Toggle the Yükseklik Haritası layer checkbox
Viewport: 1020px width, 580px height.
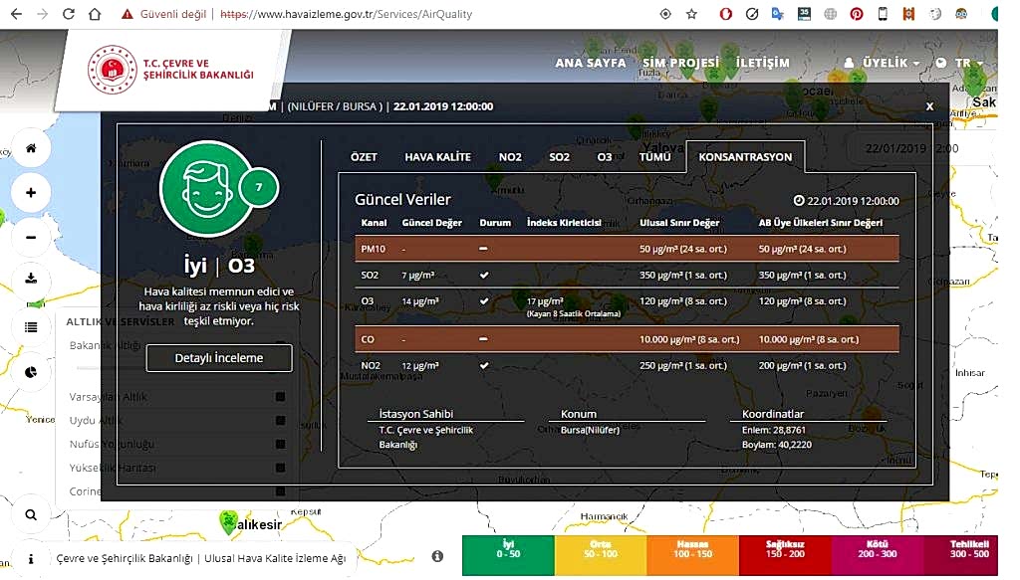point(280,468)
